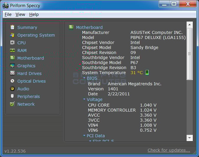The width and height of the screenshot is (199, 157).
Task: Click the scrollbar down arrow
Action: coord(190,138)
